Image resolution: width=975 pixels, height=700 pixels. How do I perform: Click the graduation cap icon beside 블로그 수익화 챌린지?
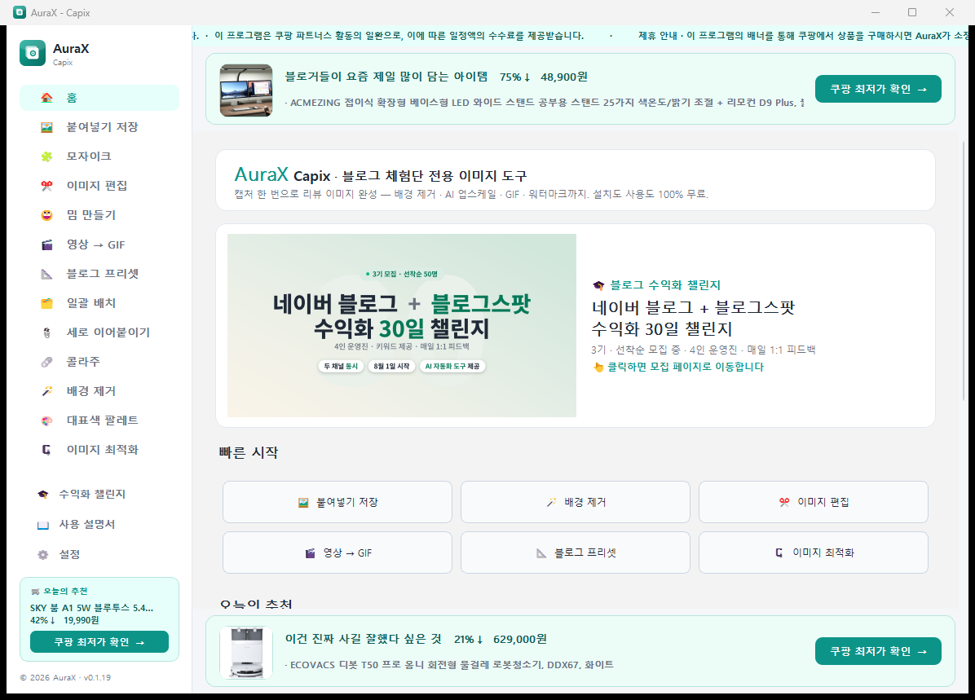[598, 285]
